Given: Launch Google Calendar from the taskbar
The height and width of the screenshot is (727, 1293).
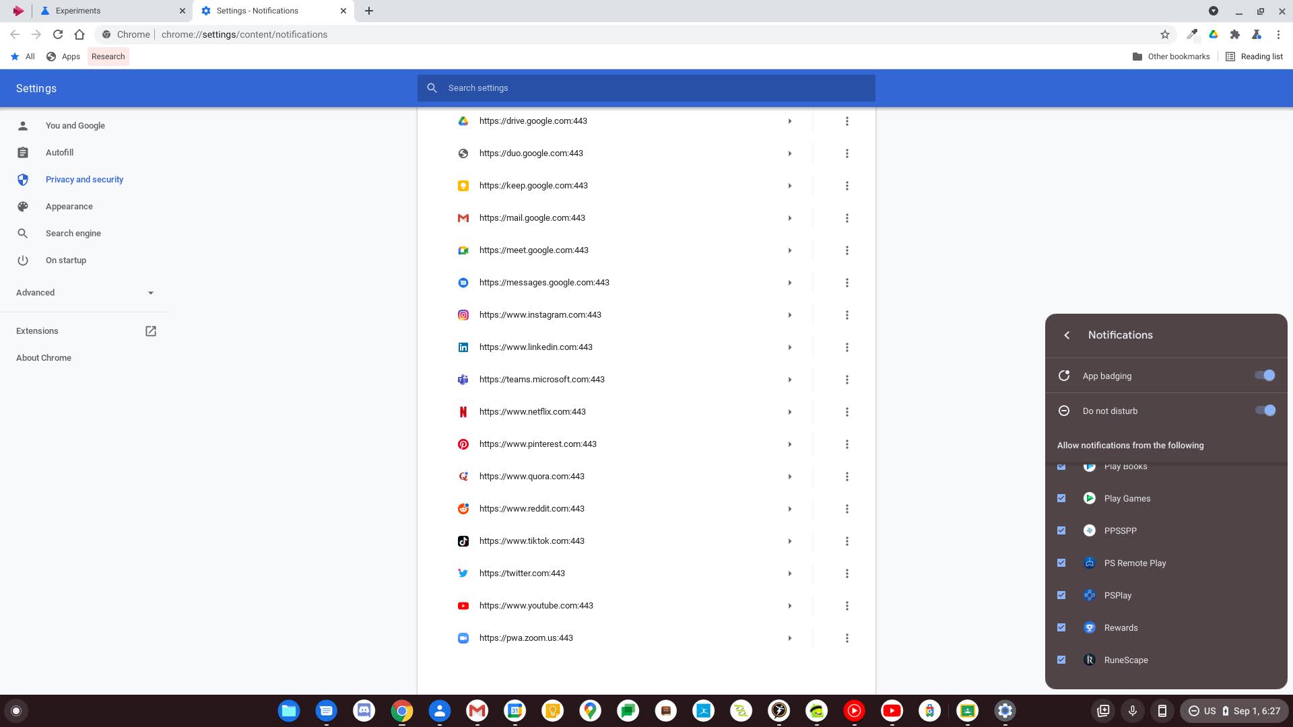Looking at the screenshot, I should 515,710.
